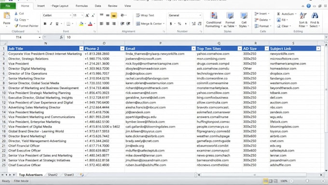
Task: Switch to the Page Layout tab
Action: click(60, 6)
